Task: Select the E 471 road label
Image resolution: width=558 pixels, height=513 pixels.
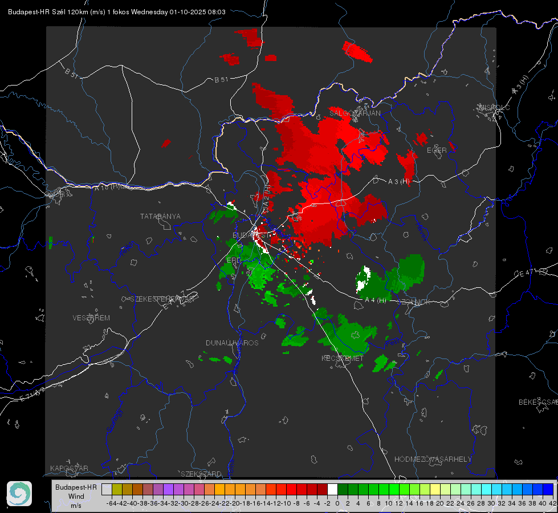Action: click(x=526, y=274)
